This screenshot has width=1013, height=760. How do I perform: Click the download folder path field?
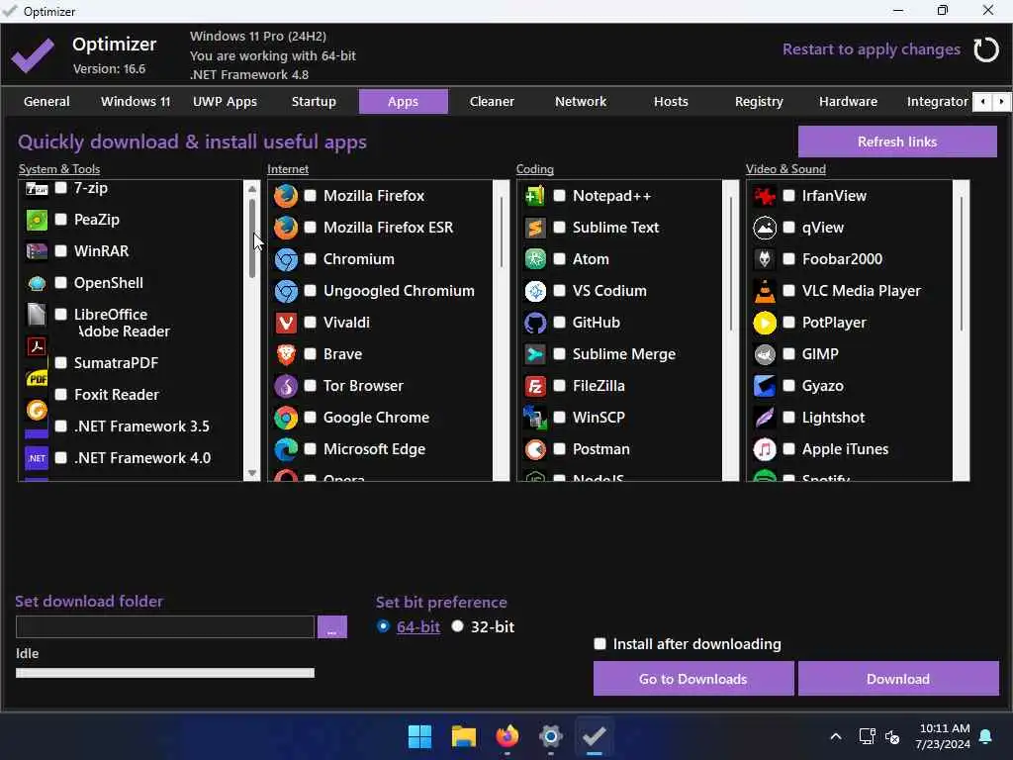(x=165, y=626)
